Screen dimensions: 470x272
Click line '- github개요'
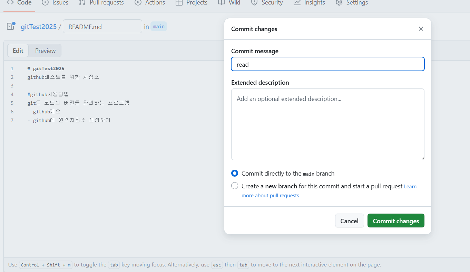(44, 112)
